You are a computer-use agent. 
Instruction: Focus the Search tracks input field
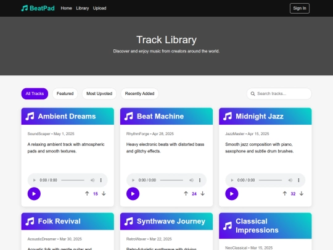coord(279,94)
